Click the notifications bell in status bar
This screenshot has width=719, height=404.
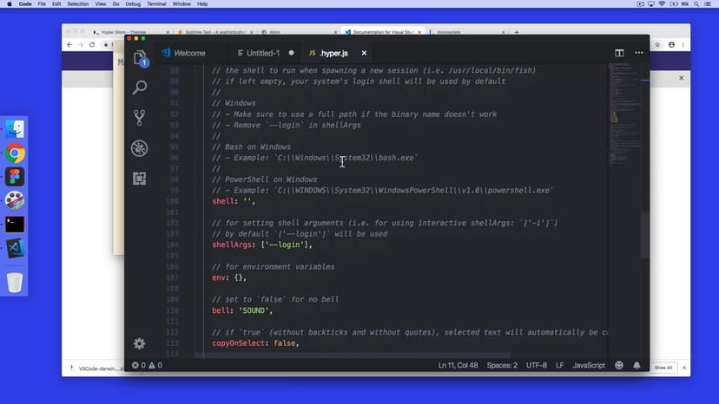click(x=637, y=366)
